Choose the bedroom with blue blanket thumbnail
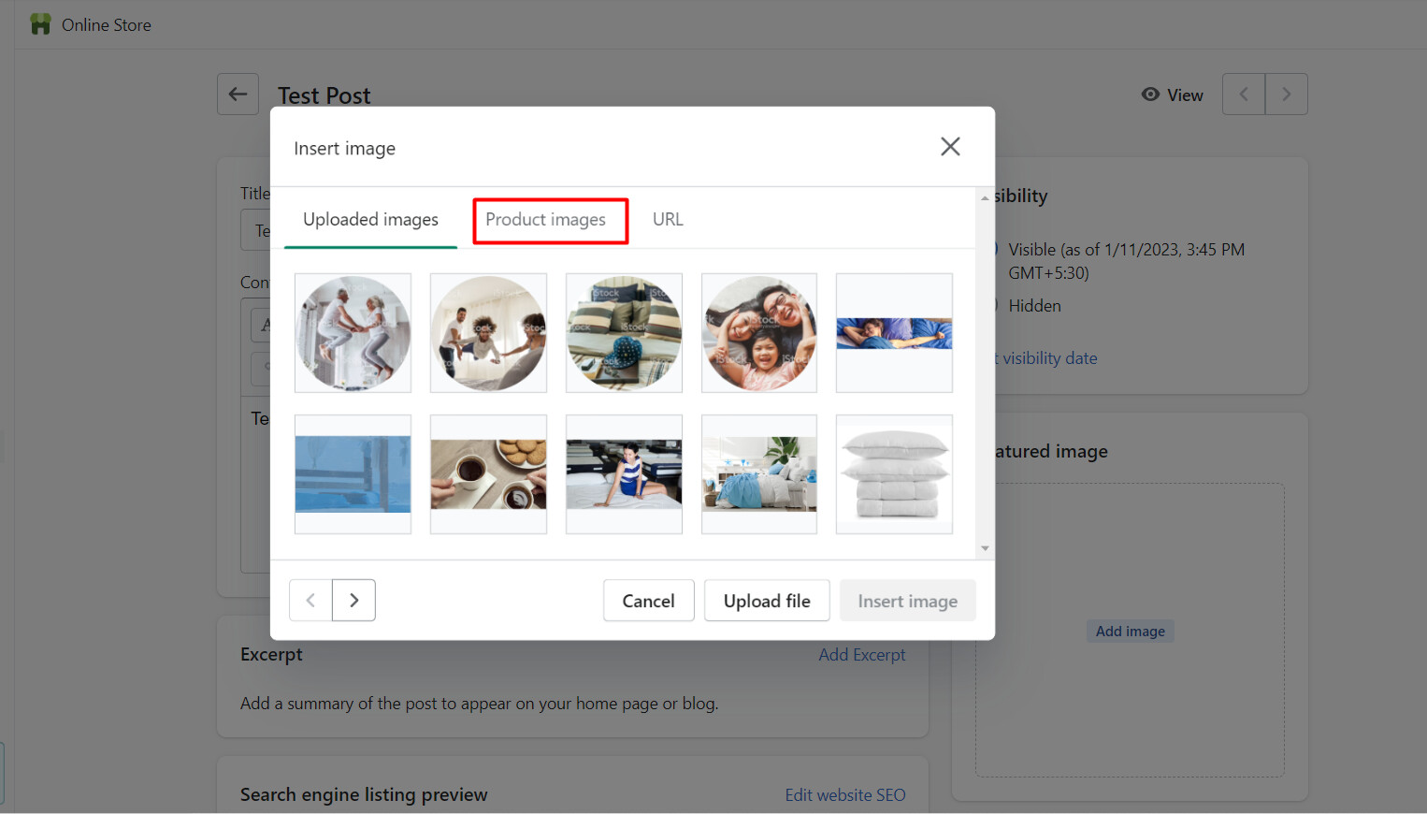Viewport: 1427px width, 814px height. click(759, 474)
